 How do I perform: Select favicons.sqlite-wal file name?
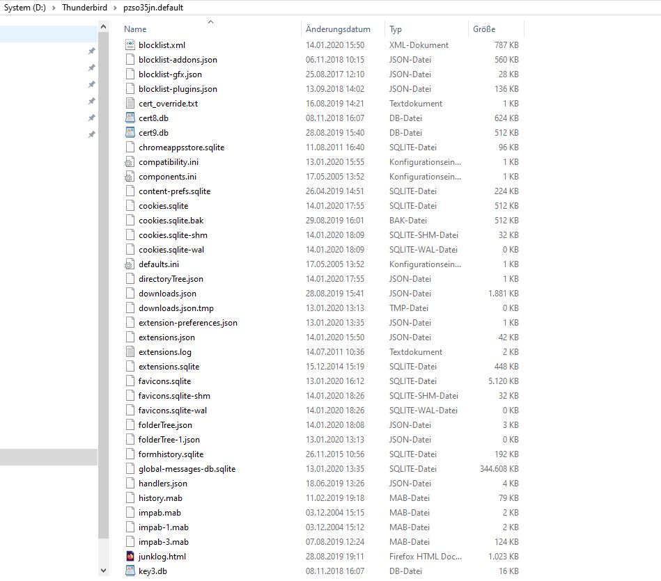(173, 411)
